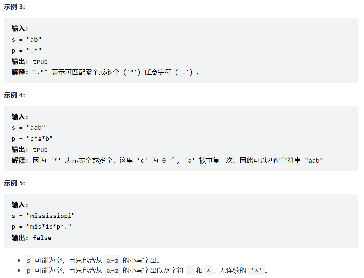Click the p = "mis*is*p*." line
Screen dimensions: 364x278
pos(41,227)
